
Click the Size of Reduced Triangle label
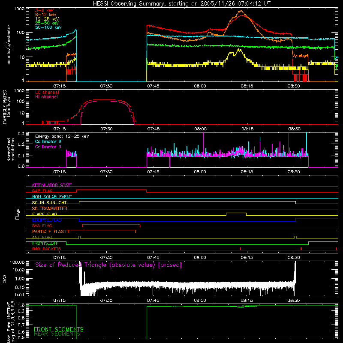coord(108,265)
